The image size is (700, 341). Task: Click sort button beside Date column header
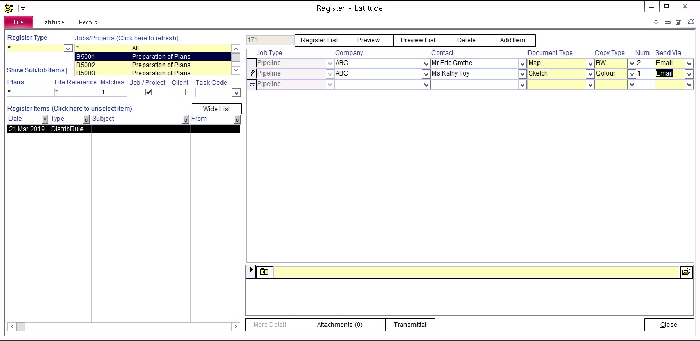click(45, 119)
